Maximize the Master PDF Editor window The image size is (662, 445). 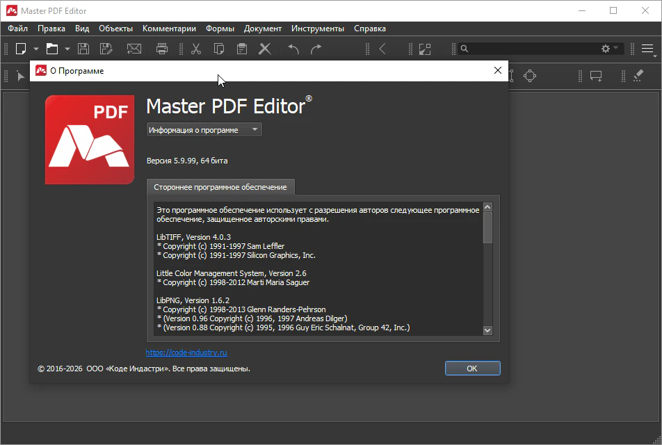point(613,10)
